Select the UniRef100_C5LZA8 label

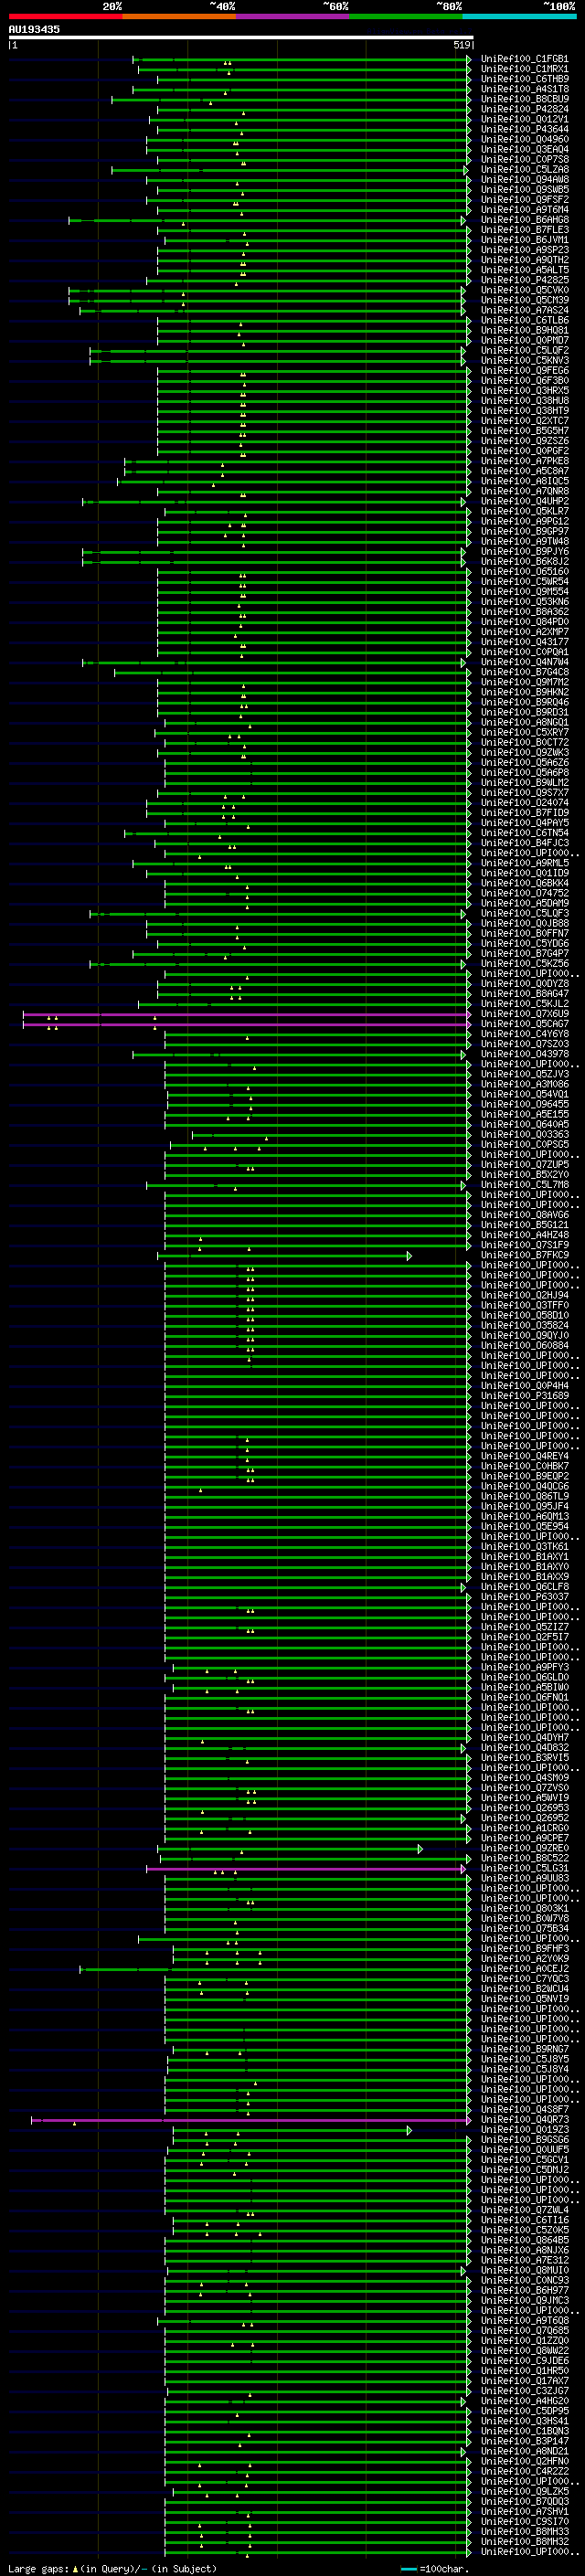point(525,170)
